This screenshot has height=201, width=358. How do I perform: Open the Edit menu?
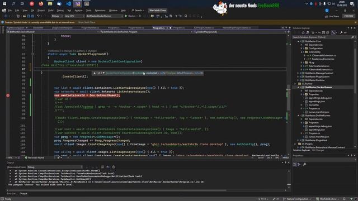click(x=17, y=11)
